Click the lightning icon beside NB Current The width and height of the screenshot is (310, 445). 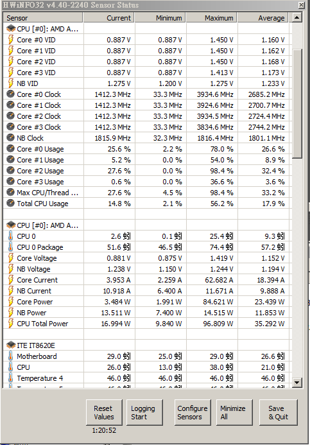(10, 291)
